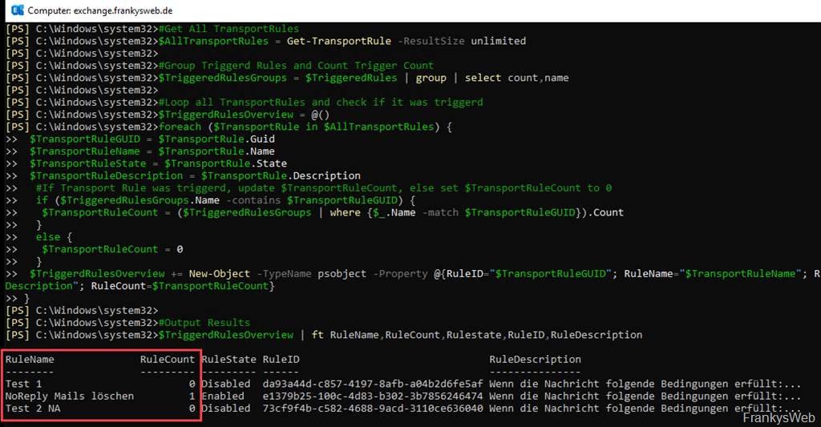Select the 'Test 1' rule name
Screen dimensions: 821x427
pyautogui.click(x=23, y=384)
